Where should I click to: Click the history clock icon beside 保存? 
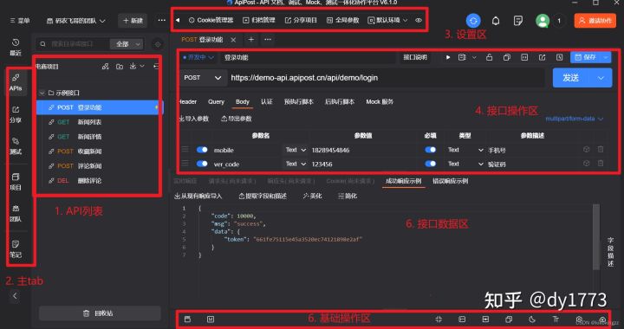(560, 58)
